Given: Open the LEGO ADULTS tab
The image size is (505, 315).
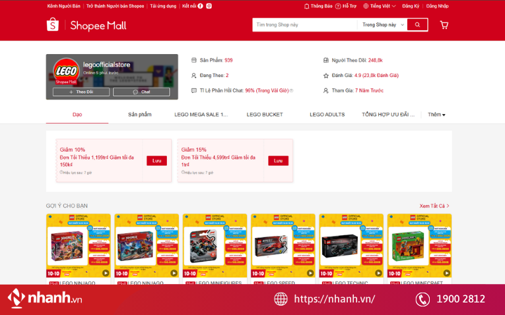Looking at the screenshot, I should 327,115.
